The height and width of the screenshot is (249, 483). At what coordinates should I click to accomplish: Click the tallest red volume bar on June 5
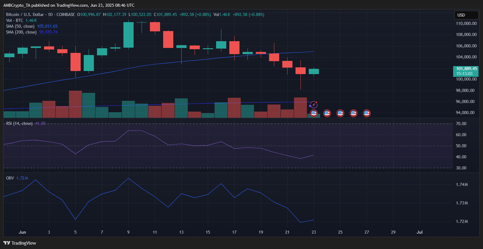(75, 104)
